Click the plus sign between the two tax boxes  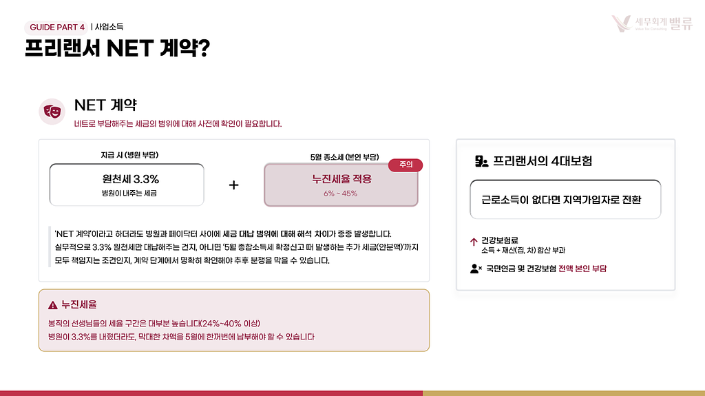pos(234,185)
